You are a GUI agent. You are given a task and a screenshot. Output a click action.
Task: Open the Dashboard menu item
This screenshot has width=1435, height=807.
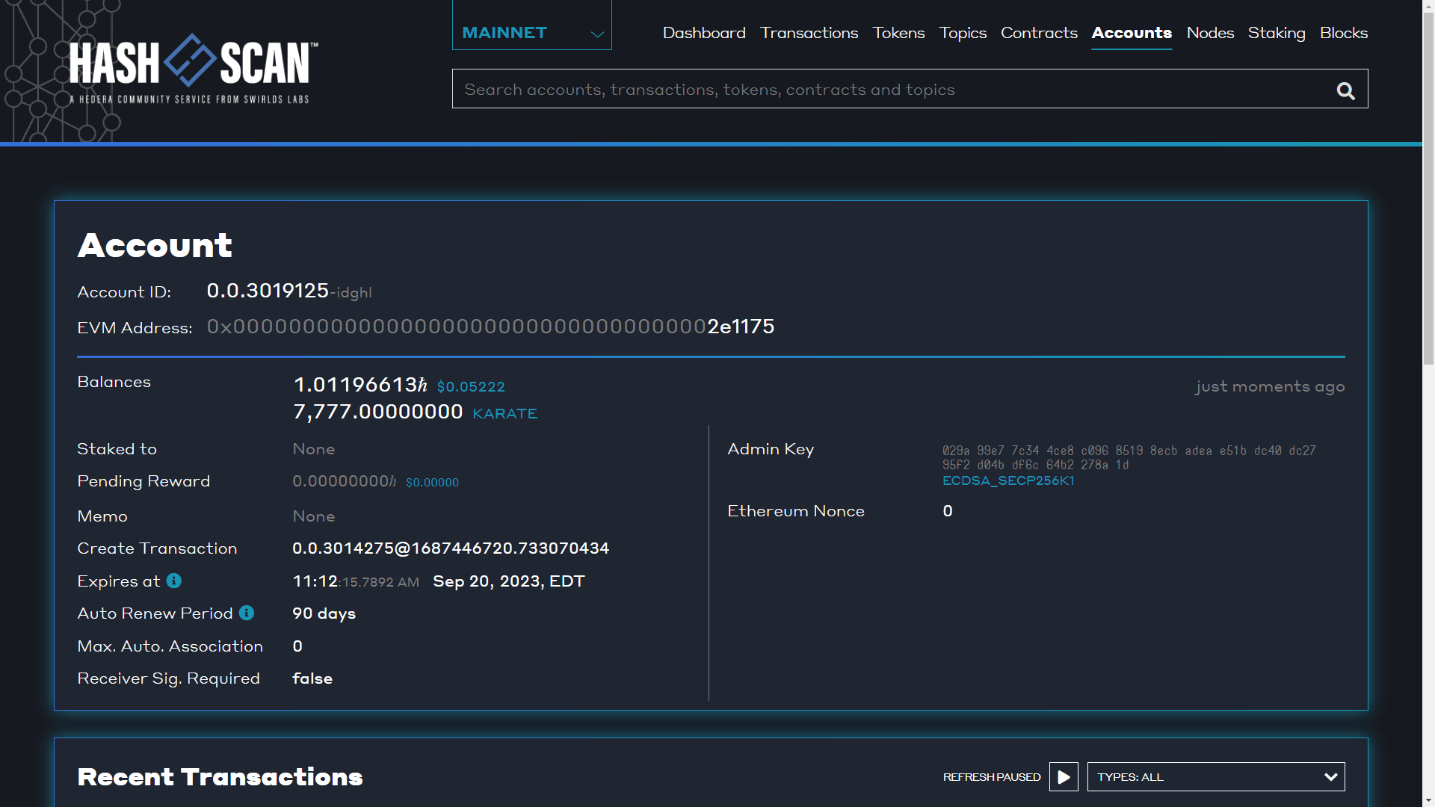click(x=703, y=33)
